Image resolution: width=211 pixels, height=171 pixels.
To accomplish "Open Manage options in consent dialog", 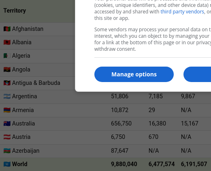I will [134, 74].
